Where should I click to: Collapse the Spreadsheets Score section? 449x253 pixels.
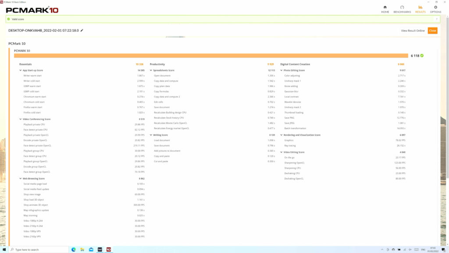[151, 70]
